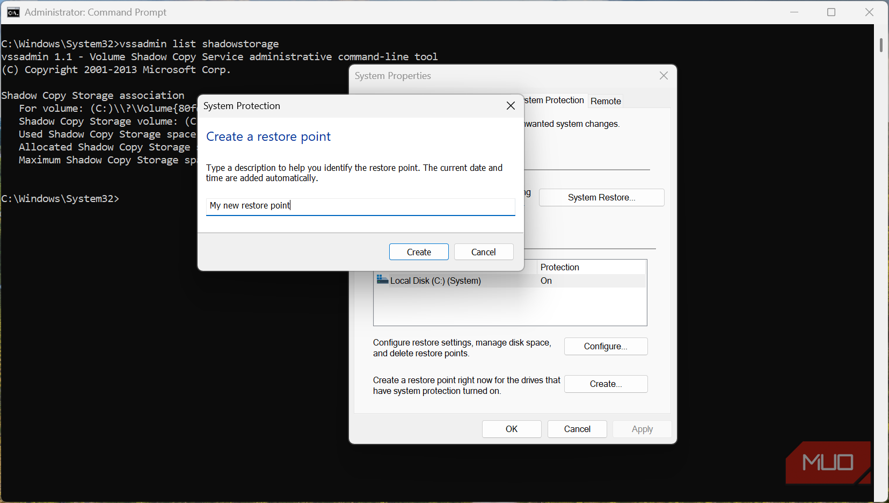Open the Remote tab in System Properties
Viewport: 889px width, 503px height.
606,101
